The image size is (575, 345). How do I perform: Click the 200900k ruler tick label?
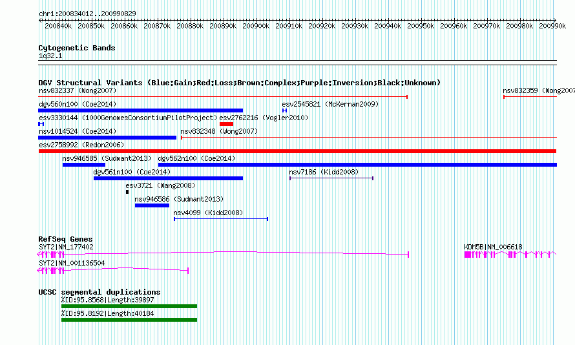pyautogui.click(x=256, y=26)
